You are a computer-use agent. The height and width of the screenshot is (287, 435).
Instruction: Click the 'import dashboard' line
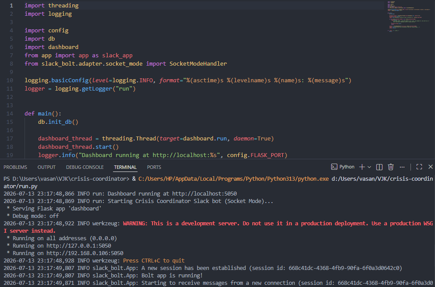coord(52,47)
